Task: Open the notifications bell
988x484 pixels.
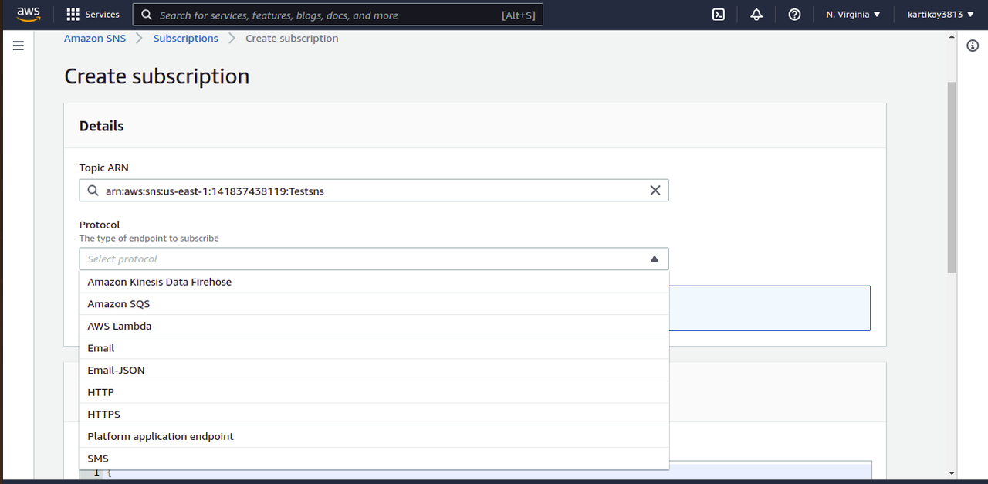Action: pos(756,15)
